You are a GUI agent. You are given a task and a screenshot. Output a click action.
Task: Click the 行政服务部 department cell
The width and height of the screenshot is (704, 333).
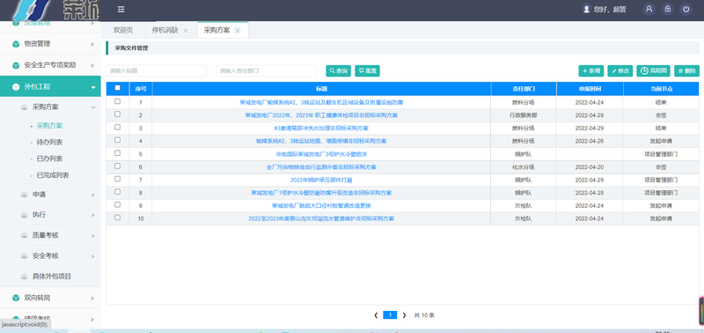[x=524, y=115]
